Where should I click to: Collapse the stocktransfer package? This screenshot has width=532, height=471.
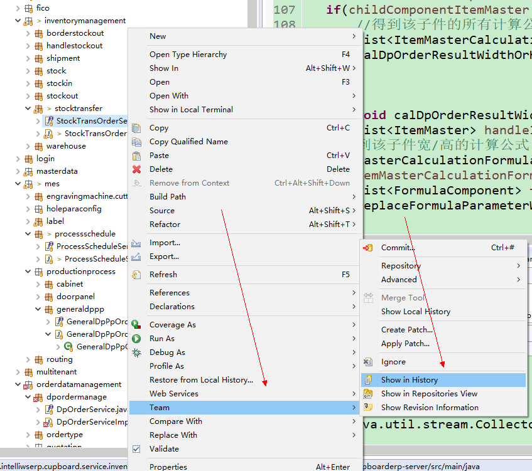click(x=28, y=108)
